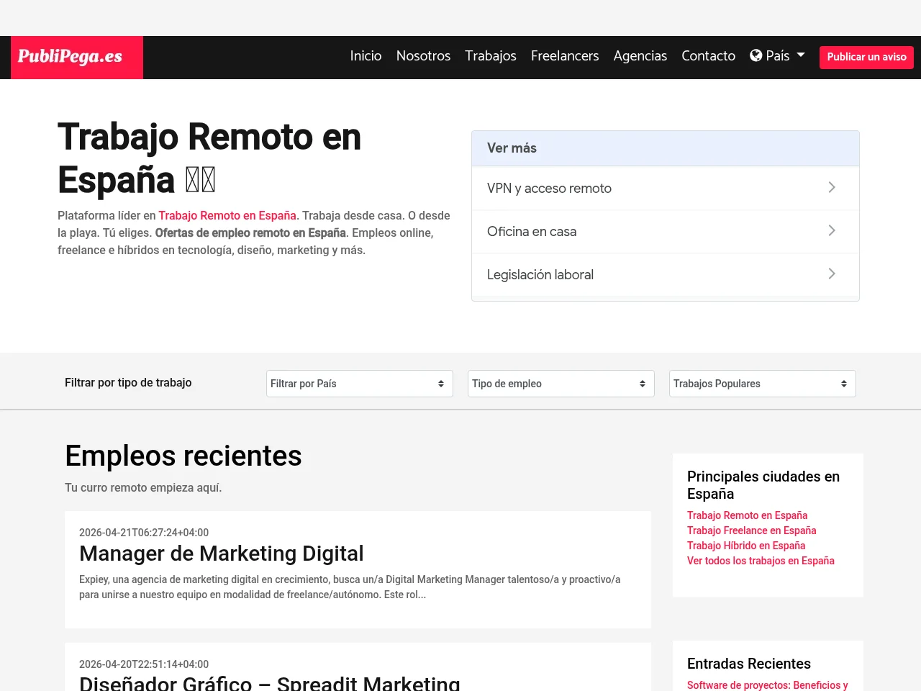921x691 pixels.
Task: Click the globe icon next to País
Action: (x=756, y=55)
